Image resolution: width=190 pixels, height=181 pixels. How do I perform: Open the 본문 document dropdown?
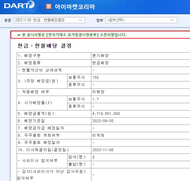[x=49, y=20]
